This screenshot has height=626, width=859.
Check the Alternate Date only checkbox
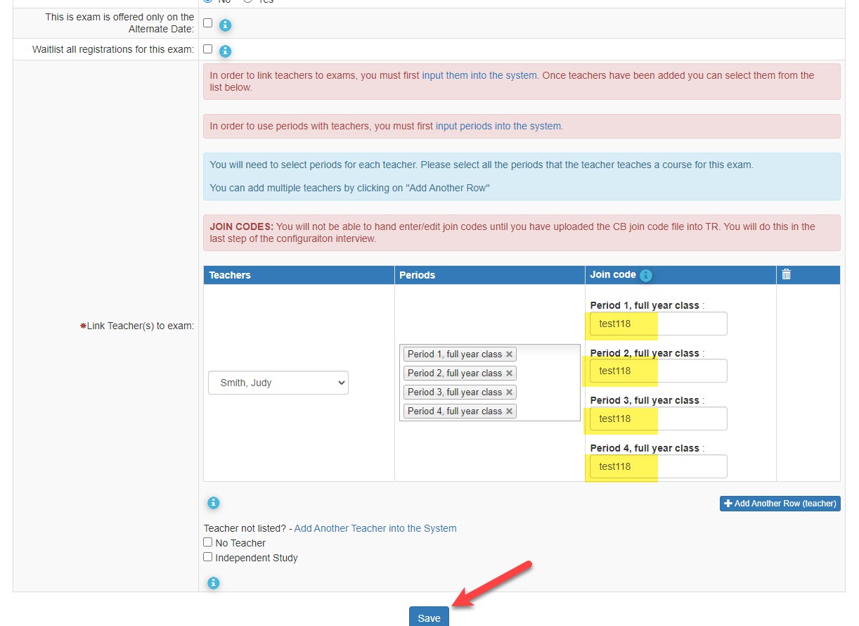[x=207, y=23]
